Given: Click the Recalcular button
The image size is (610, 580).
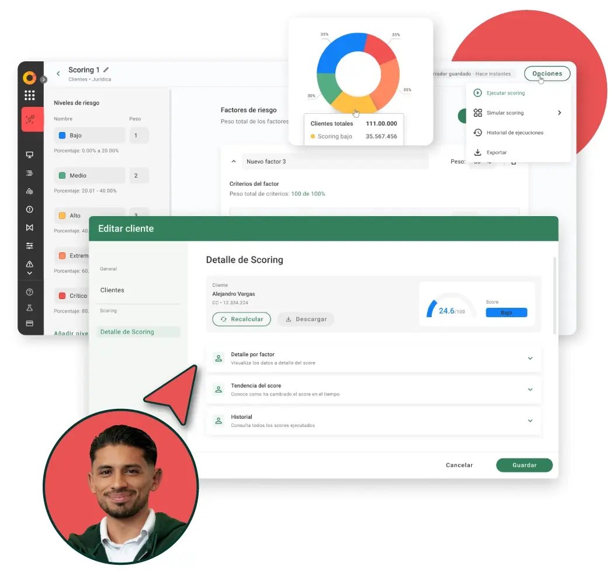Looking at the screenshot, I should click(x=241, y=319).
